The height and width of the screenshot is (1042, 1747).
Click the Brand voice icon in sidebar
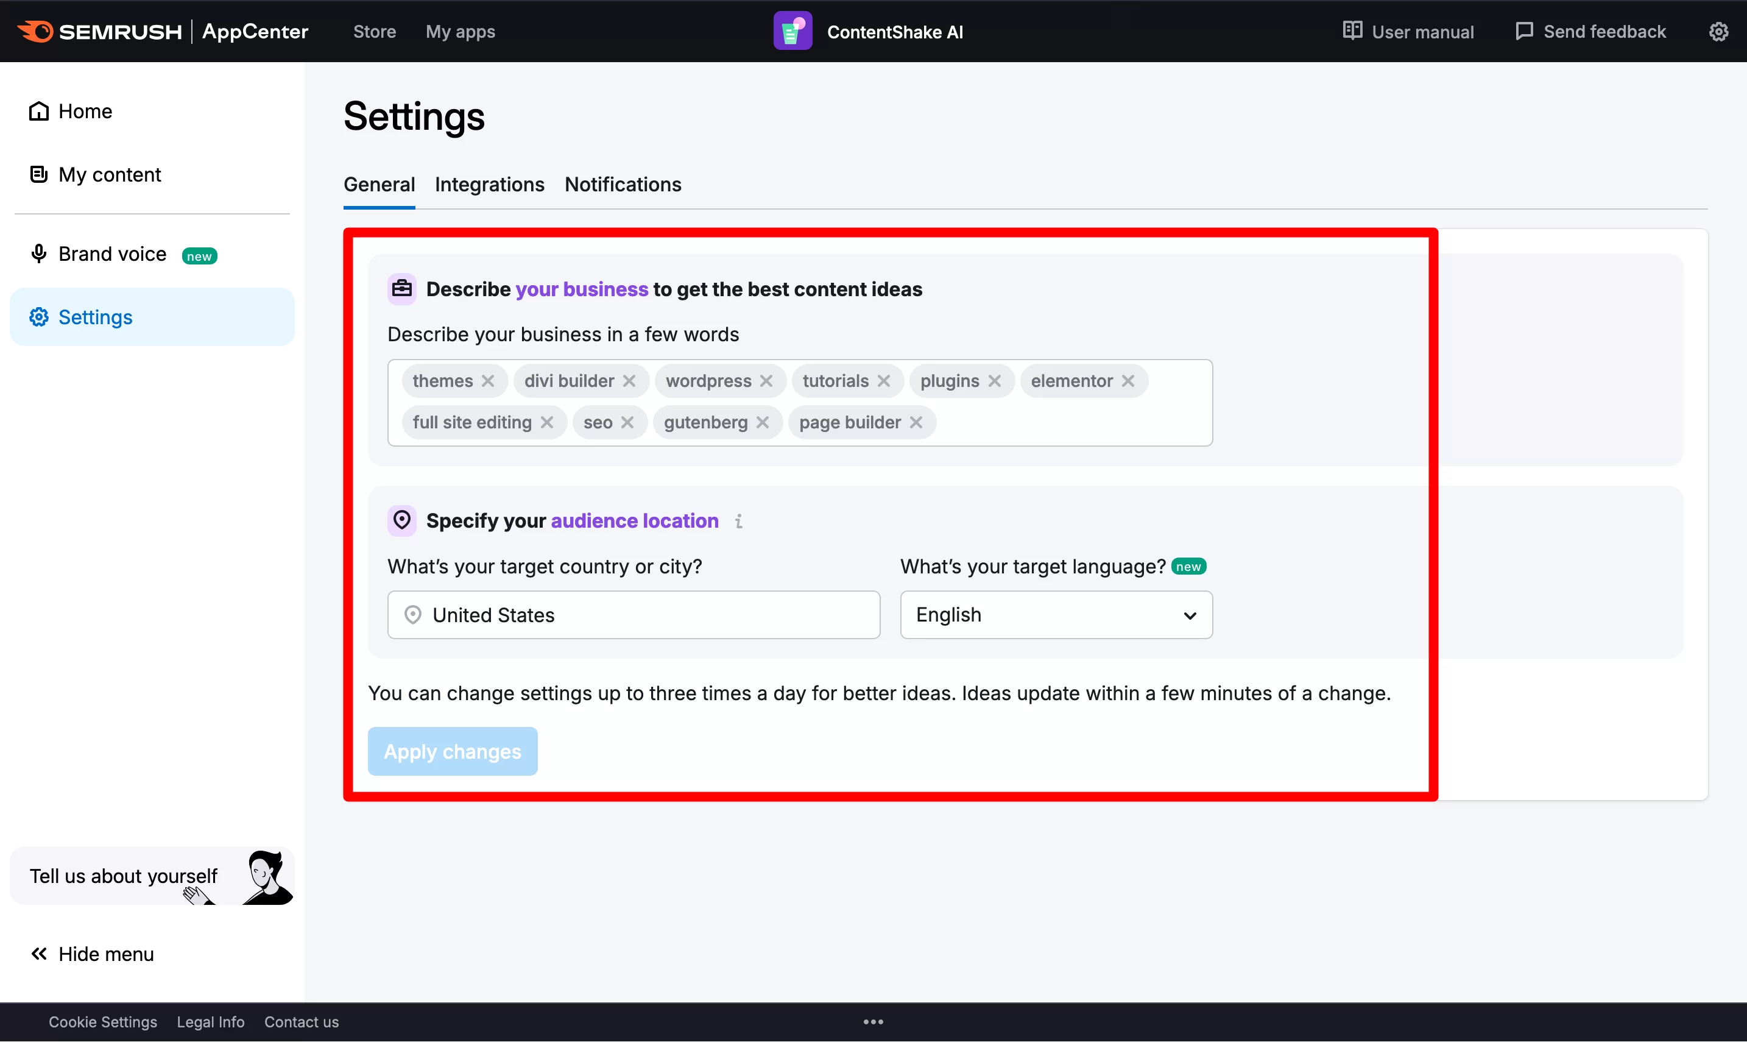pyautogui.click(x=38, y=254)
